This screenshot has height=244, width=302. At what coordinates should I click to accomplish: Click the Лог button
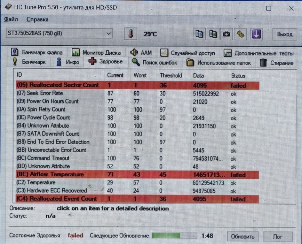click(277, 236)
